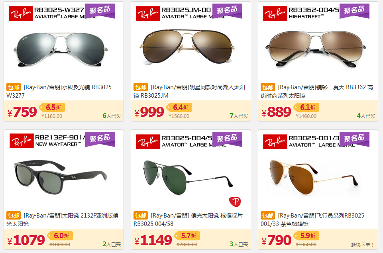
Task: Click the 6.5折 discount tag
Action: tap(53, 107)
